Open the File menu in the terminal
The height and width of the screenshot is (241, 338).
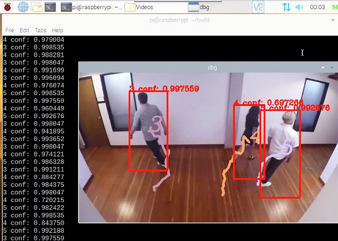10,30
